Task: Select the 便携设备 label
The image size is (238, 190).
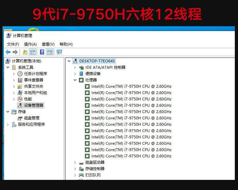Action: coord(93,74)
